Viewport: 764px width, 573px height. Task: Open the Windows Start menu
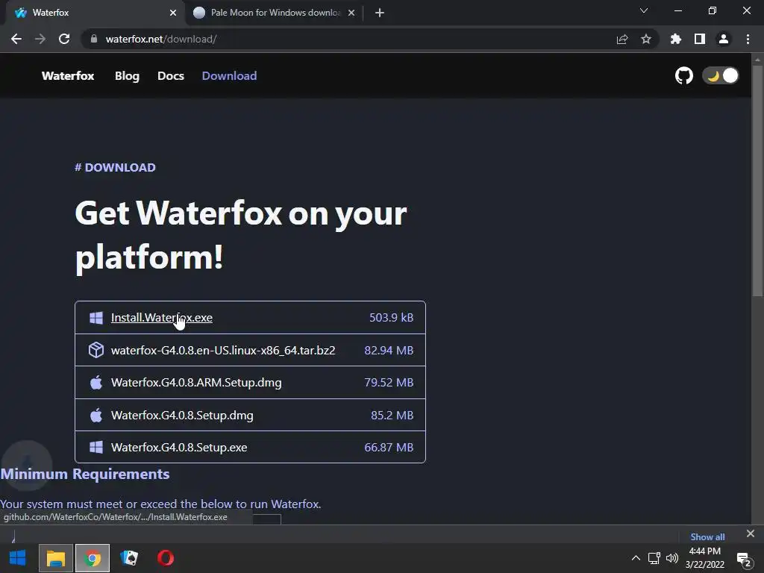coord(18,558)
